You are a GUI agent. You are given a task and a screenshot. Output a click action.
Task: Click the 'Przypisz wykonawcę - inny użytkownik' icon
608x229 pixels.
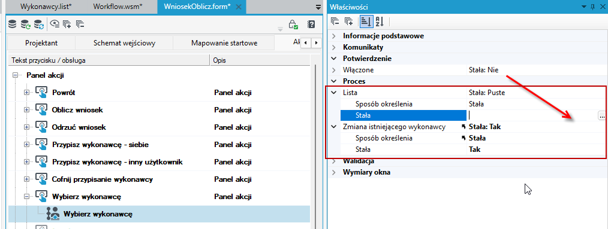pyautogui.click(x=41, y=161)
